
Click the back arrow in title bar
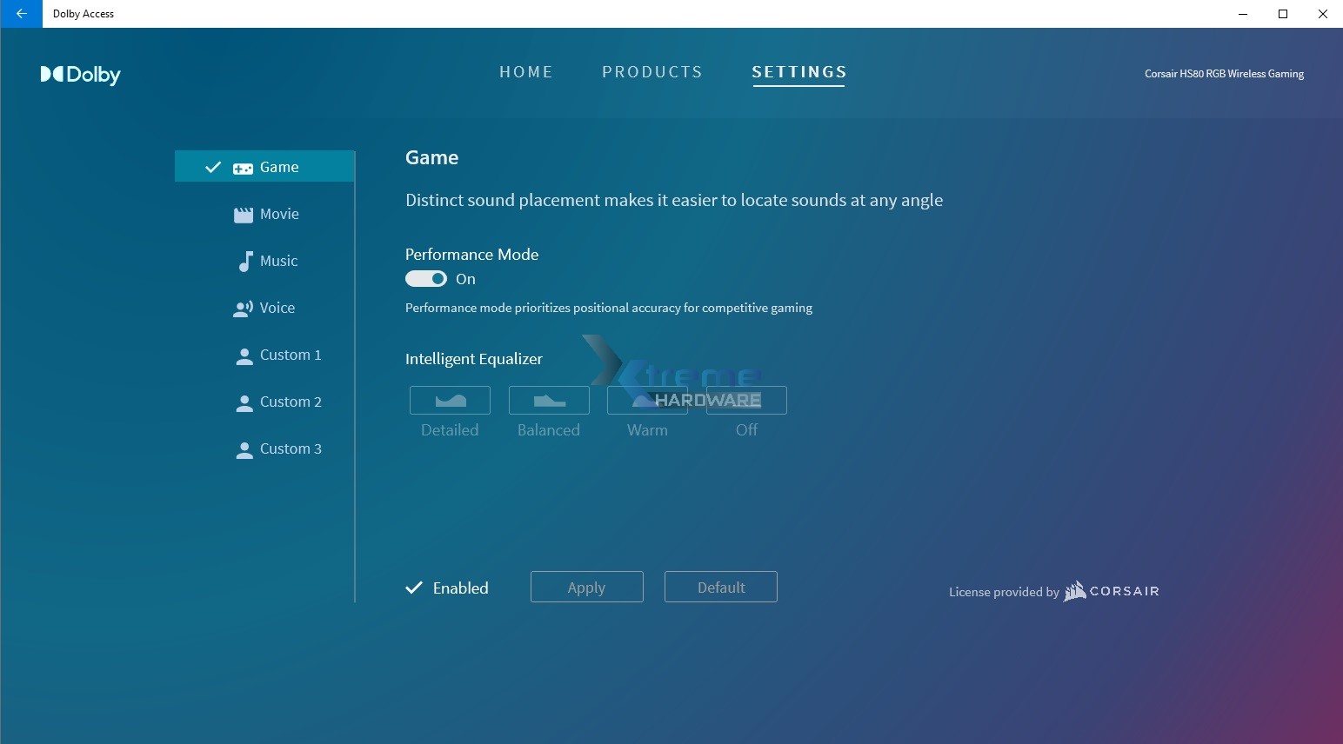click(x=21, y=14)
